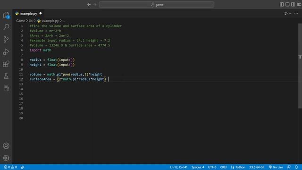The image size is (302, 170).
Task: Open the Explorer view in activity bar
Action: [x=6, y=15]
